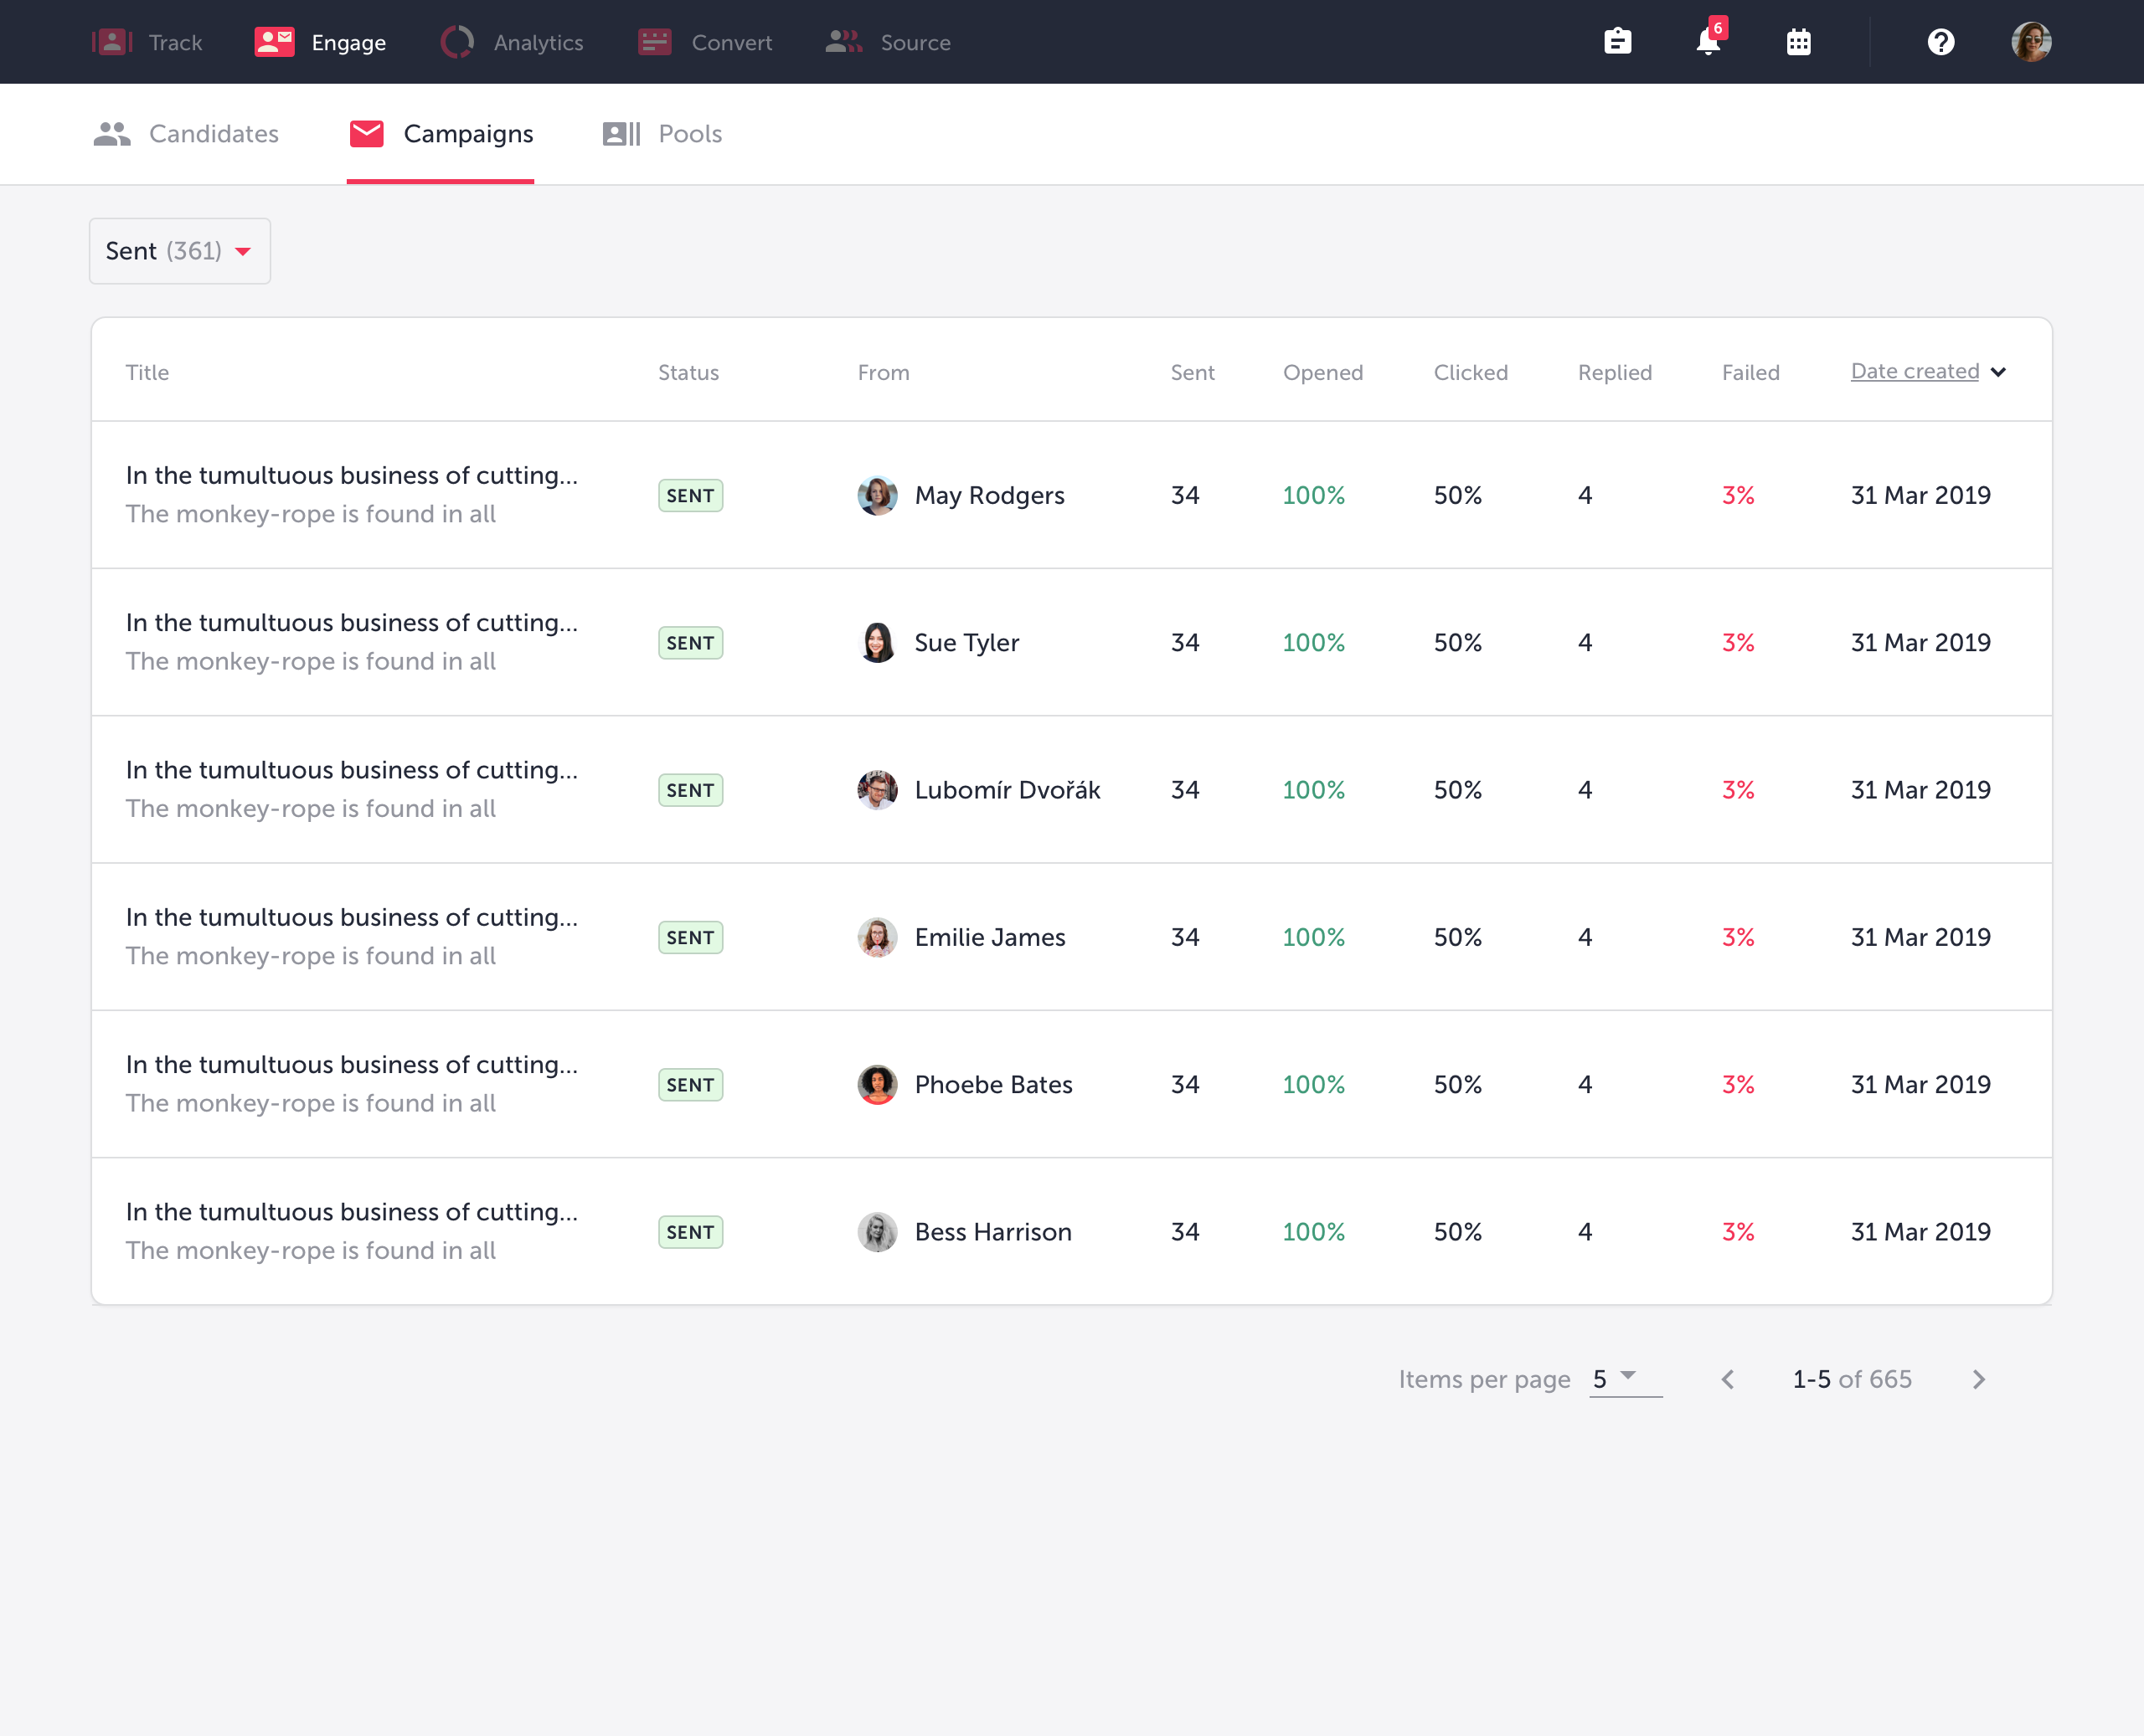
Task: Toggle Date created sort arrow
Action: (1998, 372)
